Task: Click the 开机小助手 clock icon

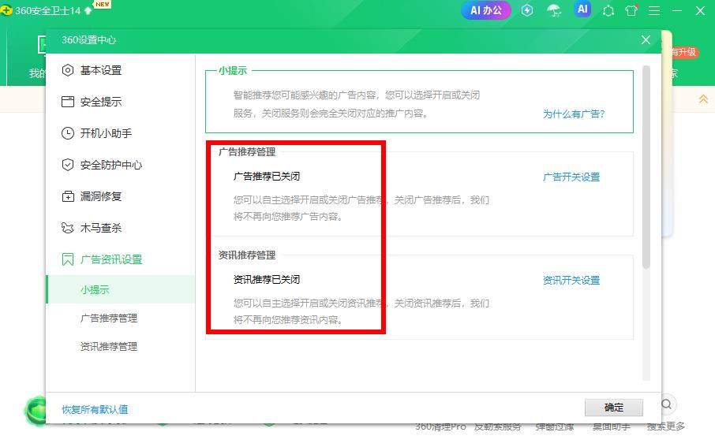Action: [68, 133]
